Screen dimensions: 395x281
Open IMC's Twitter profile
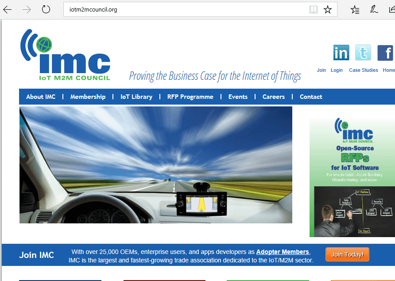(363, 53)
